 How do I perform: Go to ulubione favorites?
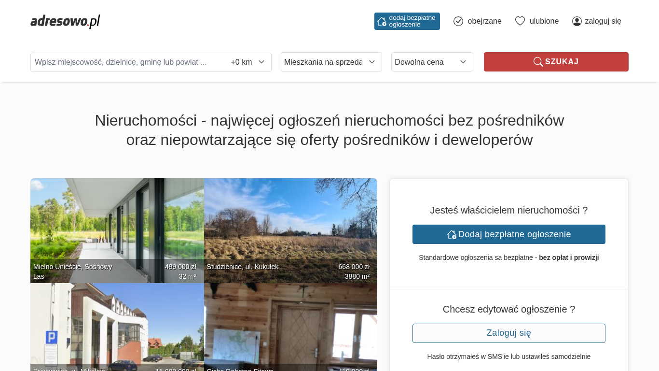[544, 21]
